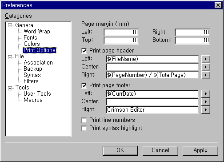
Task: Open the Association category
Action: [x=38, y=62]
